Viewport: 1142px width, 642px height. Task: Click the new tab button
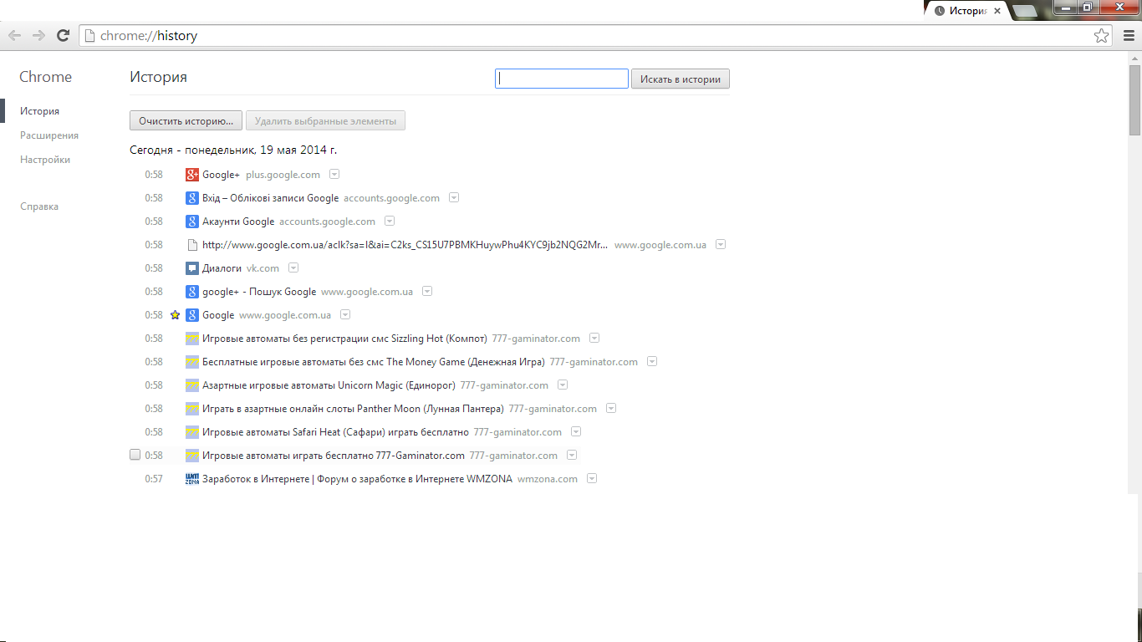(x=1024, y=12)
